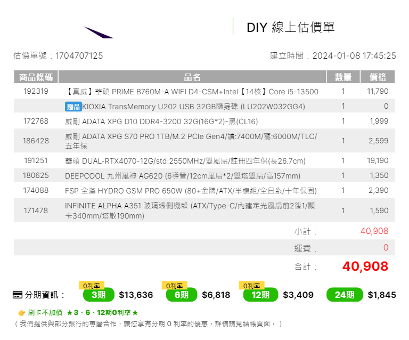Click the KIOXIA TransMemory U202 gift item name
The image size is (409, 340).
(x=193, y=107)
